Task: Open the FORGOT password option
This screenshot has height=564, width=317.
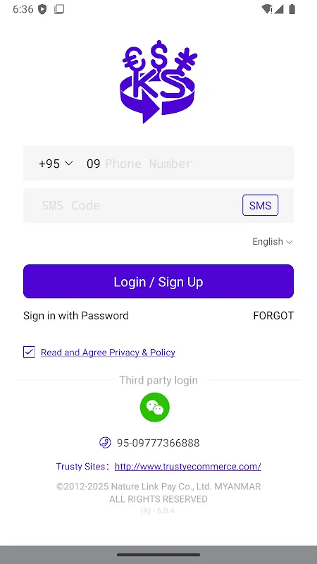Action: click(x=273, y=316)
